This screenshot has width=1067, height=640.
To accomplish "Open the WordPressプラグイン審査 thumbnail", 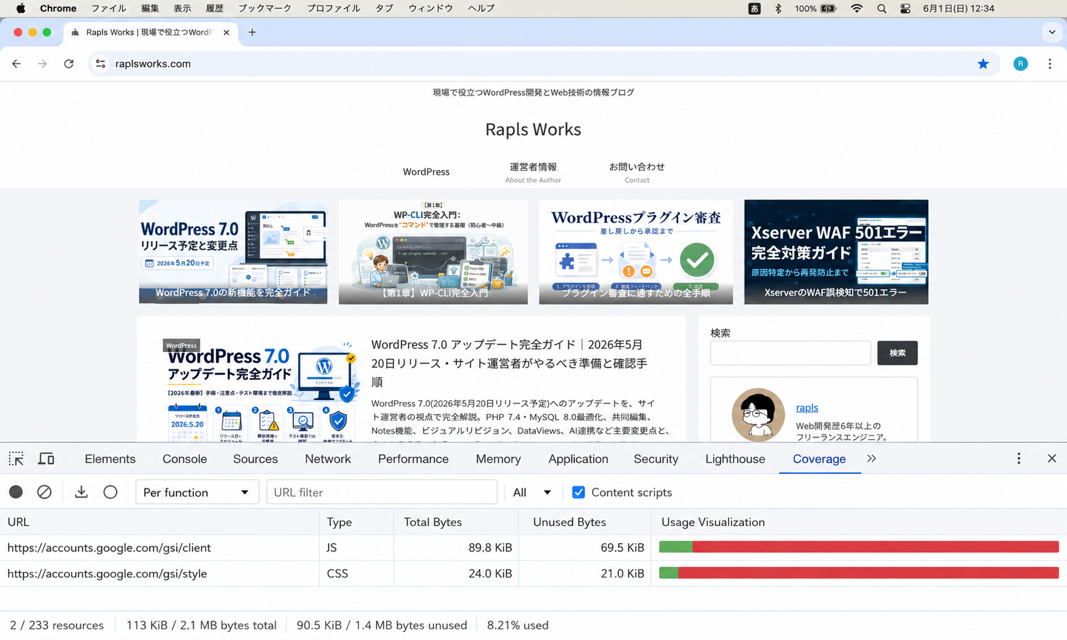I will pos(635,252).
